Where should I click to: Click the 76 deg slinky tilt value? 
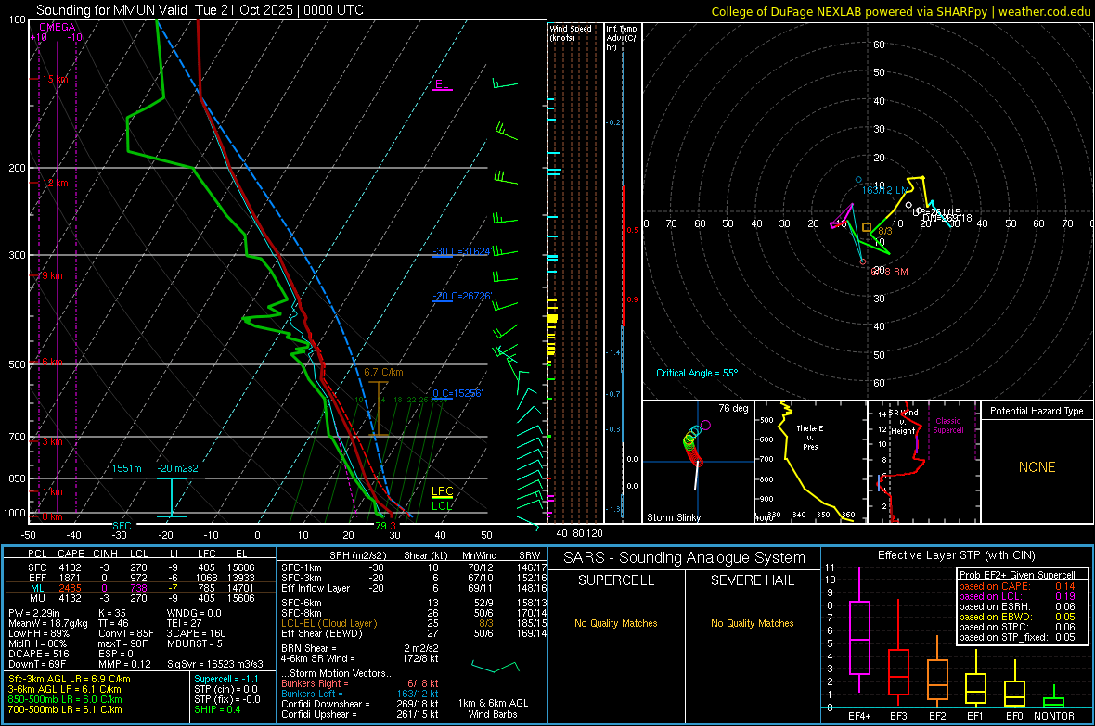coord(733,408)
